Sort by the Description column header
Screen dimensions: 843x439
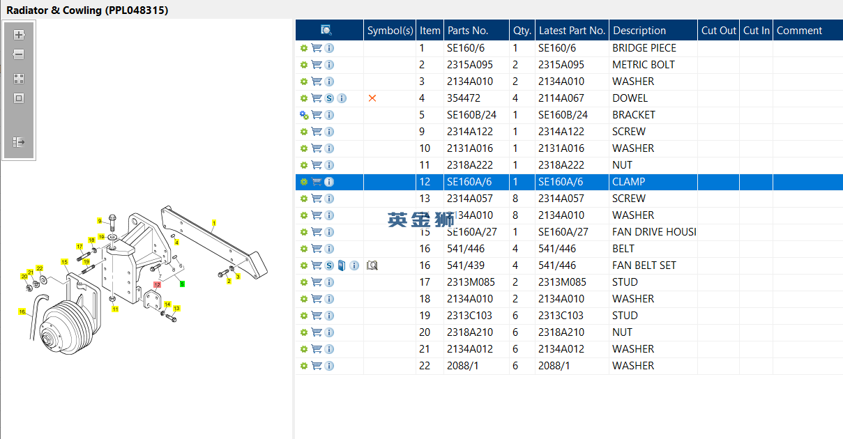(653, 30)
